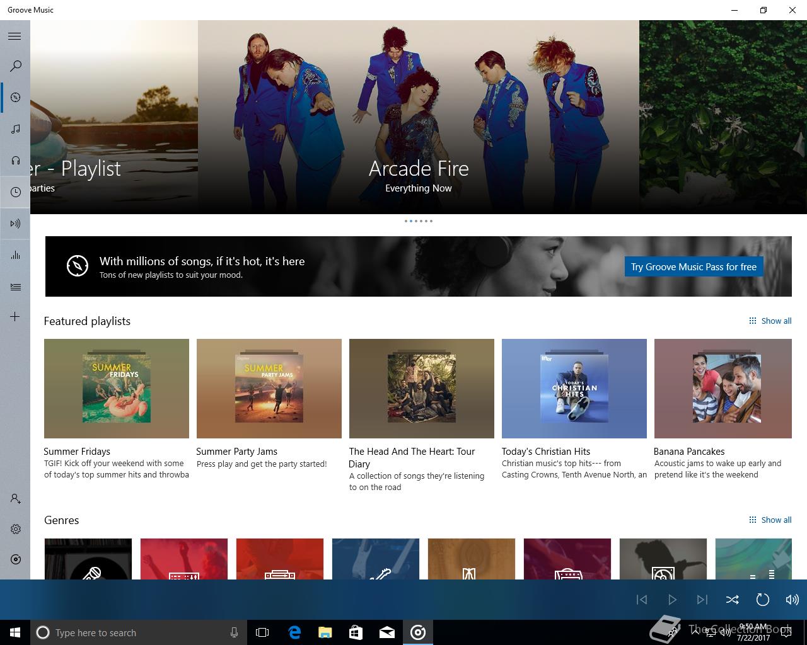Open Summer Fridays playlist cover

point(117,389)
